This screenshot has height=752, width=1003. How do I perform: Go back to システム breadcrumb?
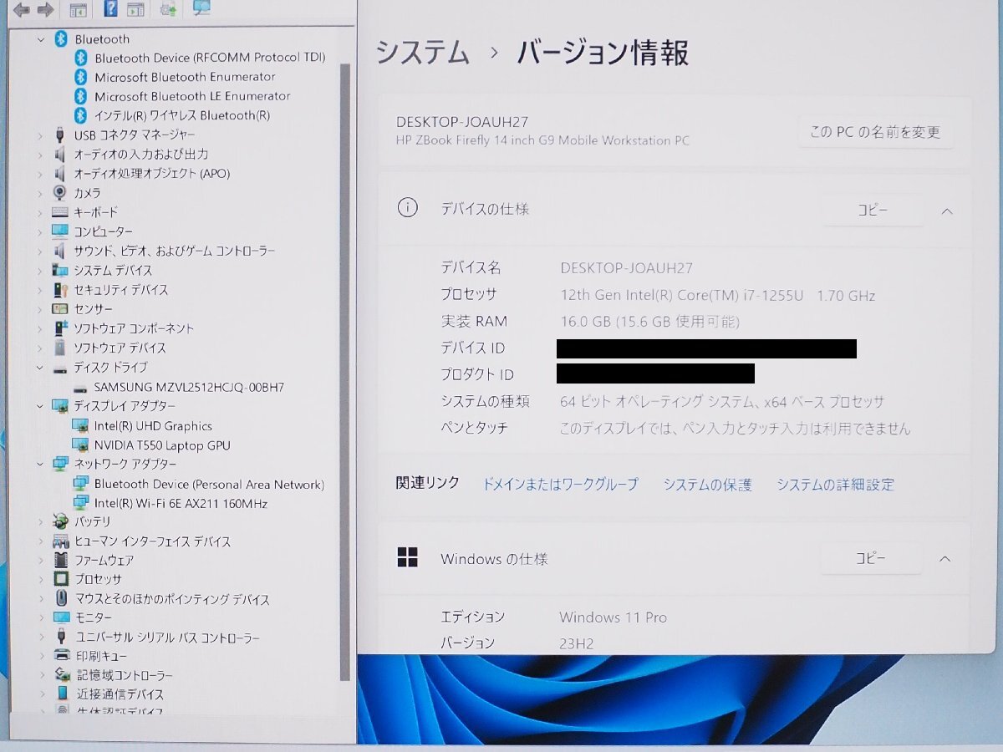[422, 53]
